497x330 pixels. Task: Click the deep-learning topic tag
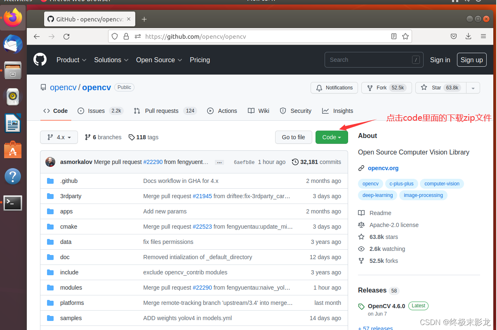[x=377, y=195]
